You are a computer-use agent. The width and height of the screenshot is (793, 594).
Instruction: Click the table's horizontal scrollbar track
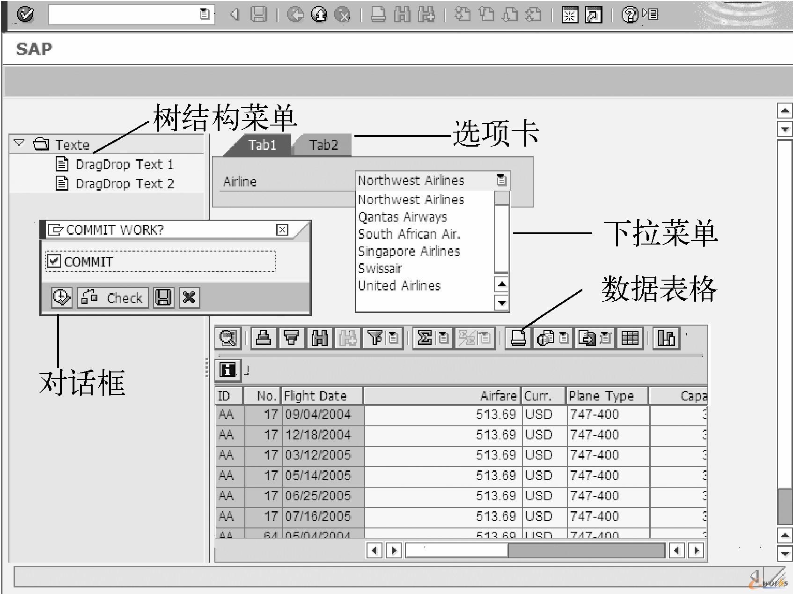585,550
